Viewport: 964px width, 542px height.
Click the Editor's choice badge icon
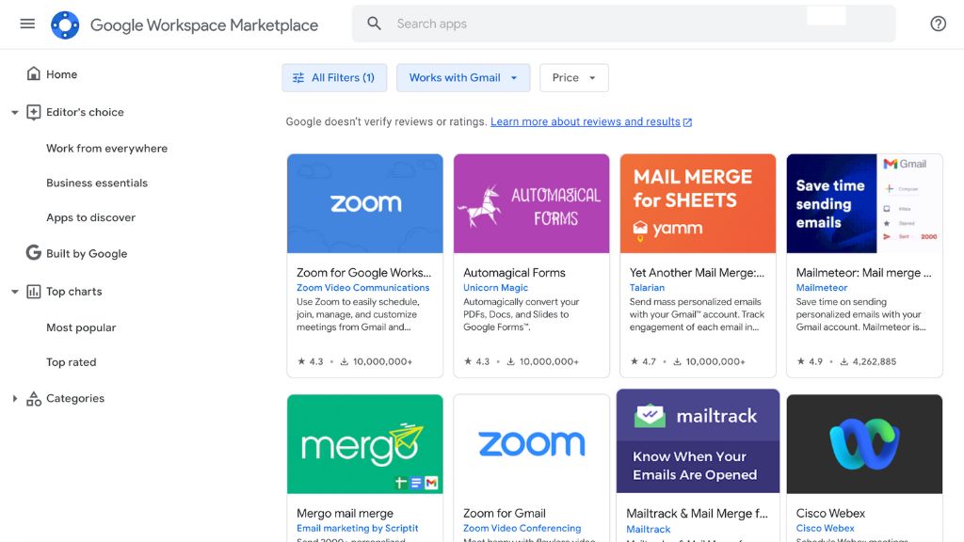point(34,112)
